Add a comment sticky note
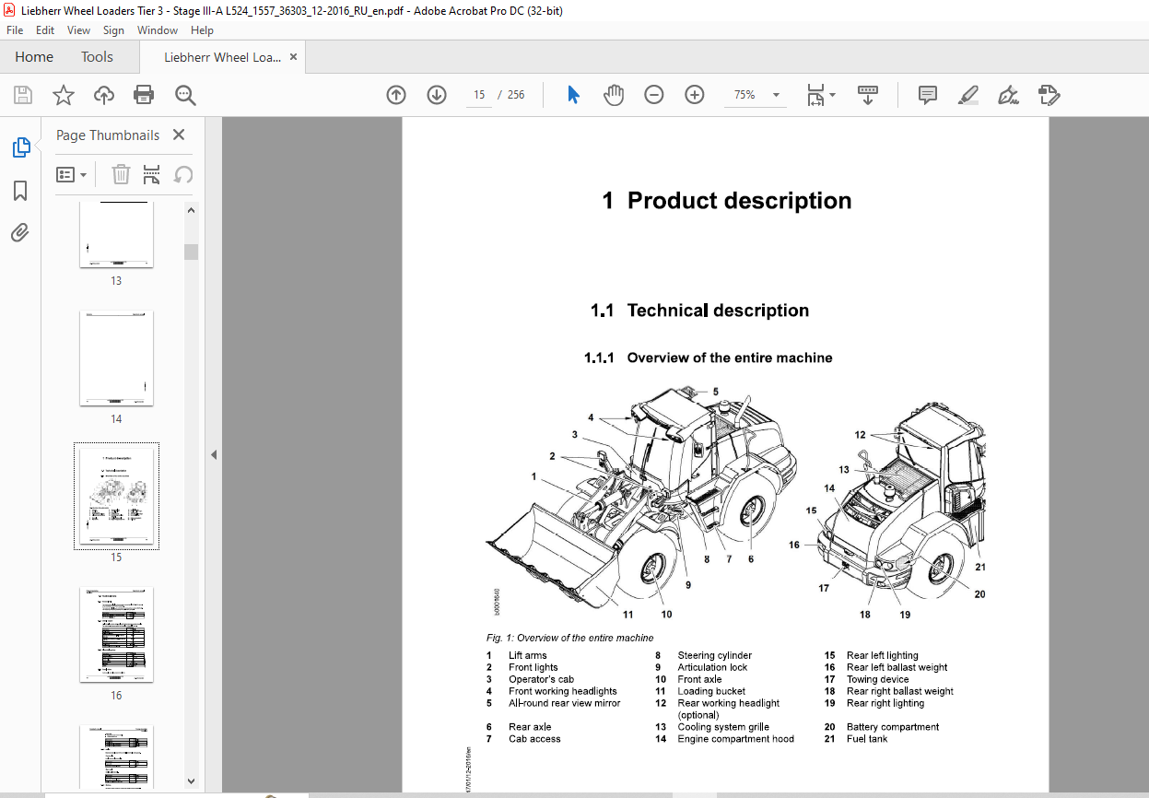The width and height of the screenshot is (1149, 798). 928,95
